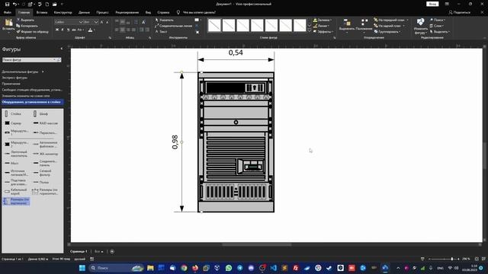488x274 pixels.
Task: Click the Windows Start button
Action: [82, 268]
